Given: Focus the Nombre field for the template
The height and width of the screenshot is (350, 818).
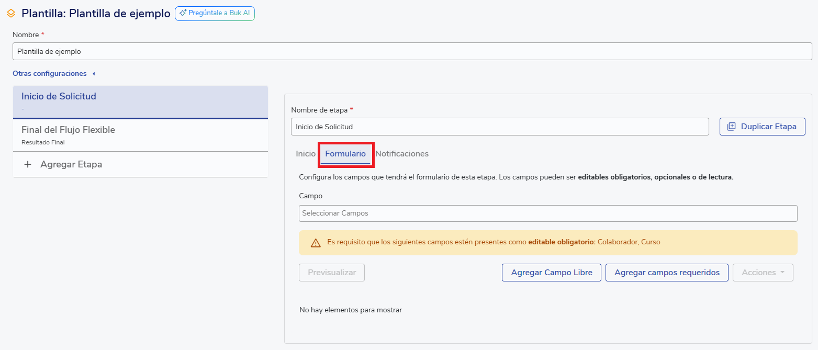Looking at the screenshot, I should (x=412, y=52).
